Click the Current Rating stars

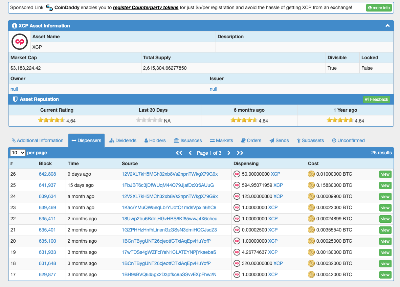coord(51,120)
